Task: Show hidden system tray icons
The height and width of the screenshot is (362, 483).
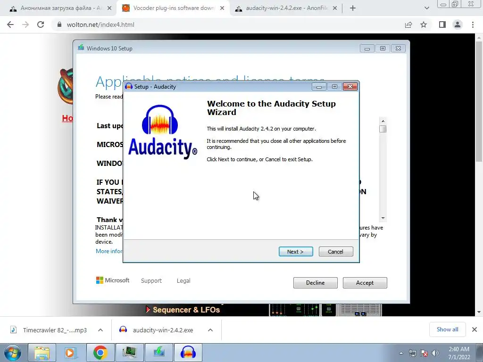Action: coord(401,353)
